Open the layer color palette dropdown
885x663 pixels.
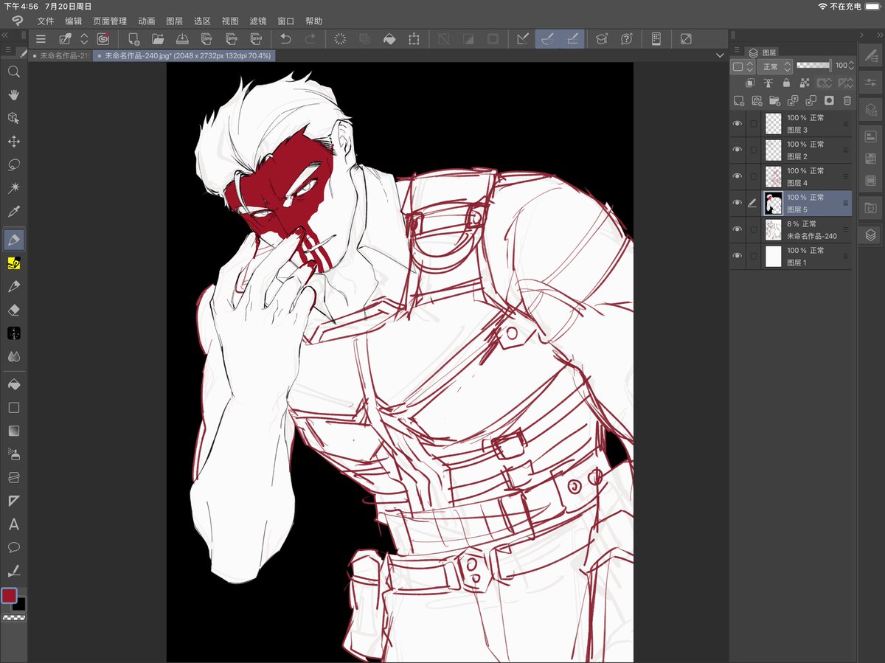pos(743,66)
